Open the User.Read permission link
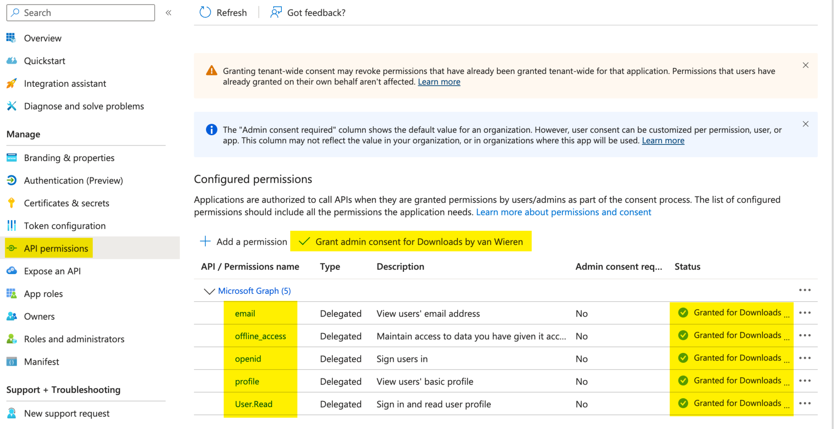Screen dimensions: 834x429 coord(254,404)
